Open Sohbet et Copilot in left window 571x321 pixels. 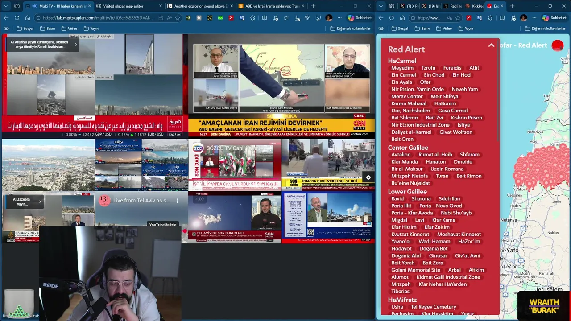click(x=360, y=18)
